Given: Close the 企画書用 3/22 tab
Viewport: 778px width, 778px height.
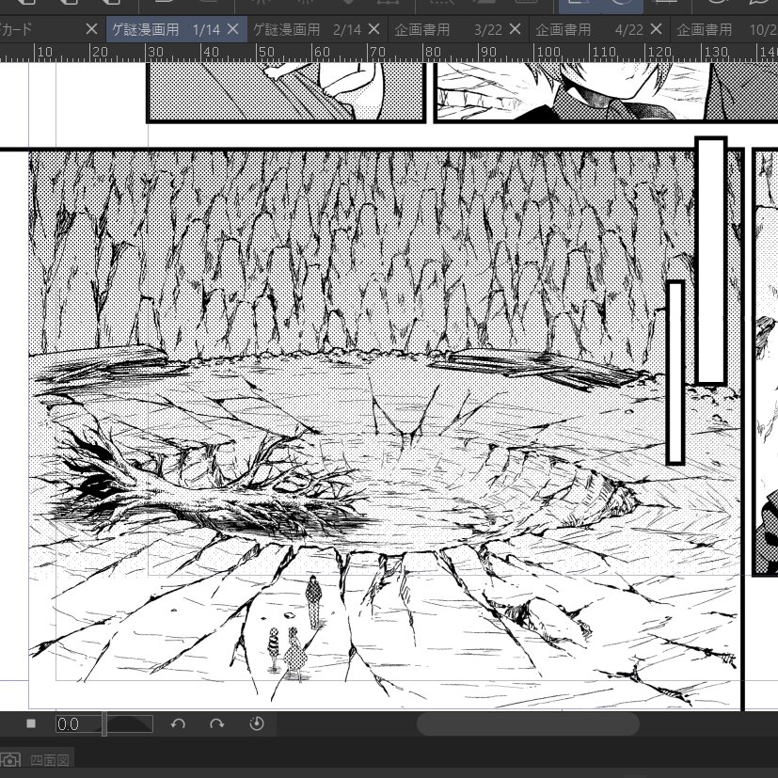Looking at the screenshot, I should [x=515, y=29].
